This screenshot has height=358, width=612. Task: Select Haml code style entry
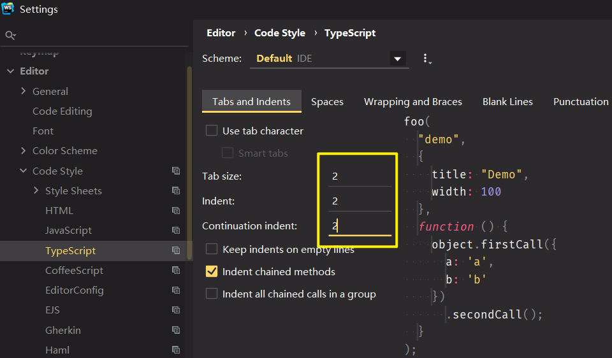pos(57,350)
